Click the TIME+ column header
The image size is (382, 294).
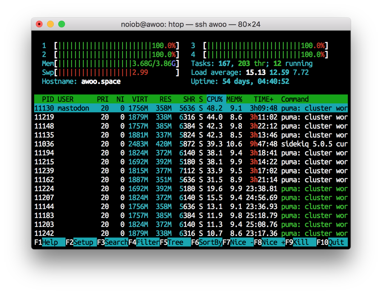(264, 99)
